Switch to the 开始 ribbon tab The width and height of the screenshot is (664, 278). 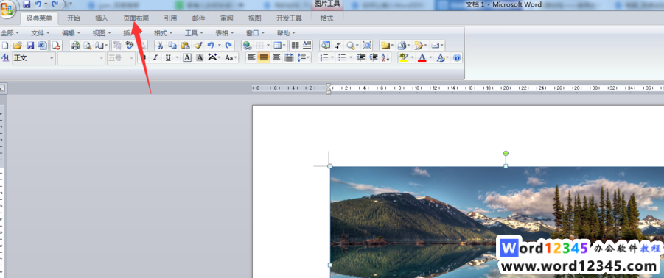tap(73, 18)
